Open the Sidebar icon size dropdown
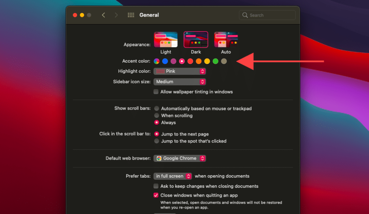Viewport: 369px width, 214px height. pos(180,82)
